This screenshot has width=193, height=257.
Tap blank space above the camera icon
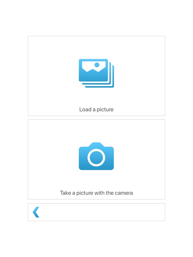pos(96,131)
